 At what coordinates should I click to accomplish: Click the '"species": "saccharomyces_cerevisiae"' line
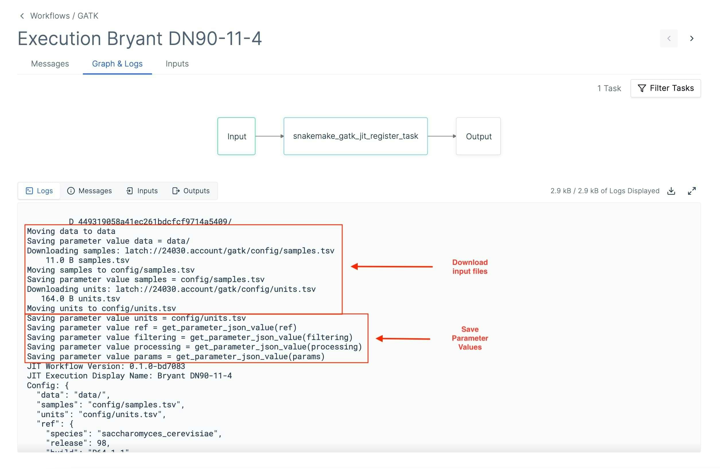click(134, 434)
